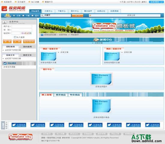165x144 pixels.
Task: Click the globe icon beside search radios
Action: [x=8, y=16]
